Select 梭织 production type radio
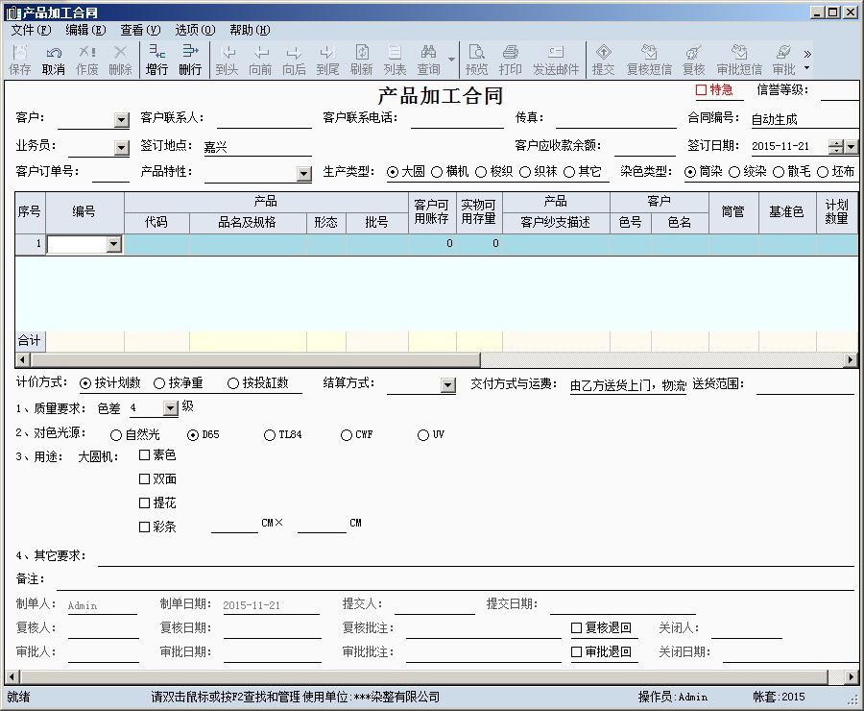This screenshot has height=711, width=864. click(481, 172)
